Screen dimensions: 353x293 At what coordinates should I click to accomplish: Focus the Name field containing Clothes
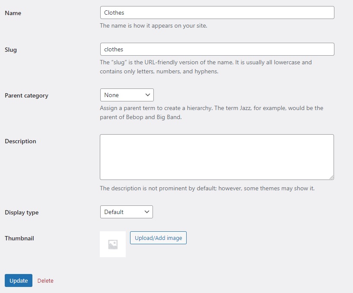217,13
